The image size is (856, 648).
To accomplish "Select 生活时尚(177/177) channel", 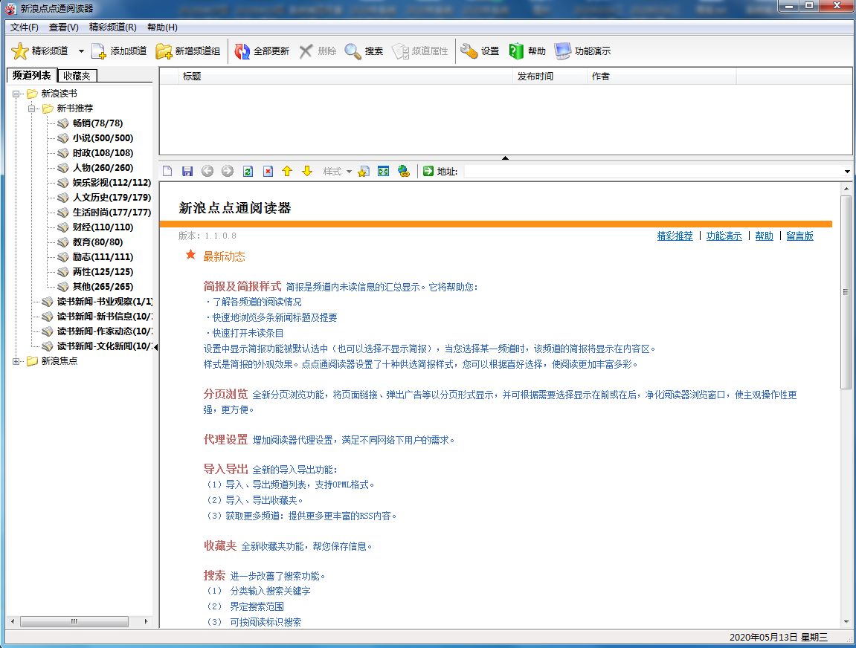I will point(112,213).
